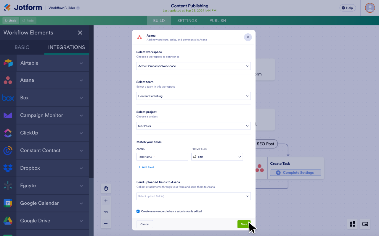
Task: Close the Workflow Elements panel
Action: click(80, 33)
